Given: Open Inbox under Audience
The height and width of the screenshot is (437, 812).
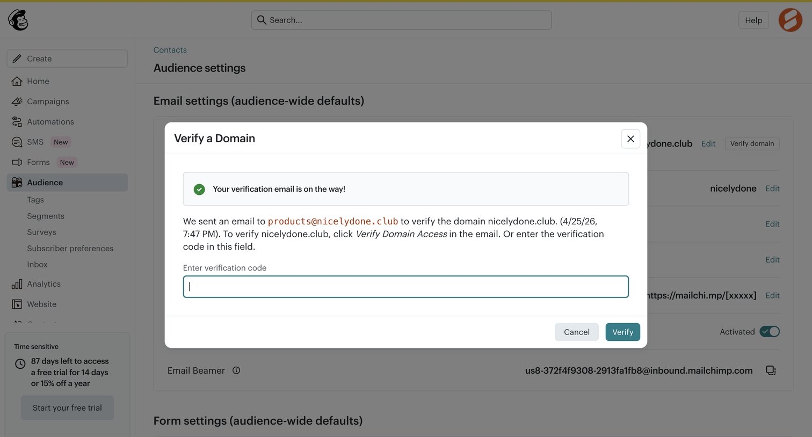Looking at the screenshot, I should [x=37, y=265].
